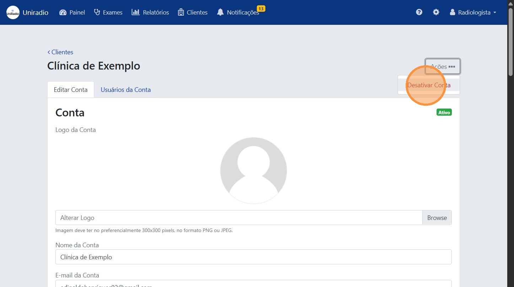Go back via Clientes breadcrumb link

click(x=60, y=52)
